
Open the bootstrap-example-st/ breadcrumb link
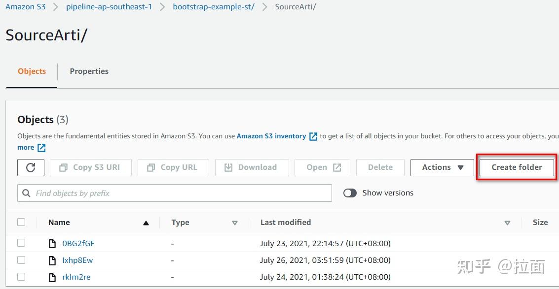214,6
